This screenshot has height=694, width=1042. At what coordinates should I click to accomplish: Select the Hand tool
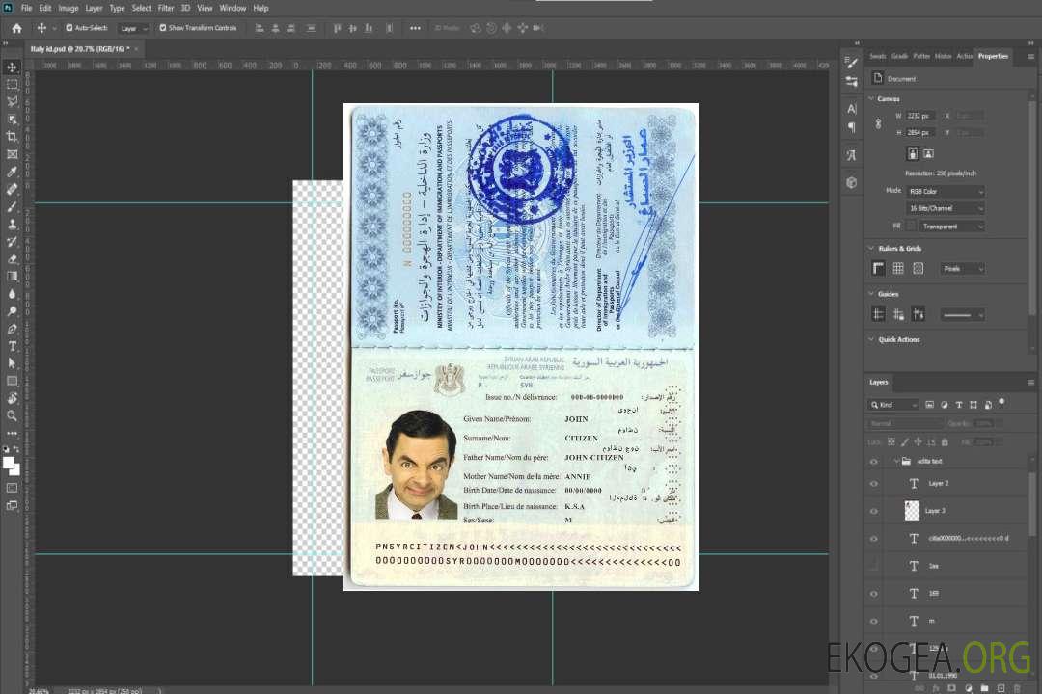tap(12, 398)
